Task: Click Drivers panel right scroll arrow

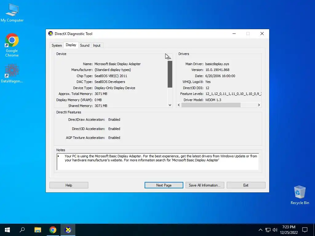Action: coord(259,105)
